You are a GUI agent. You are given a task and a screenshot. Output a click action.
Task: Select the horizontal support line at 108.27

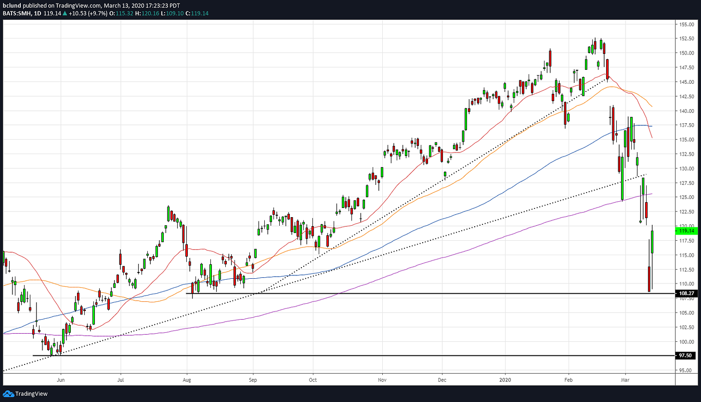click(431, 293)
